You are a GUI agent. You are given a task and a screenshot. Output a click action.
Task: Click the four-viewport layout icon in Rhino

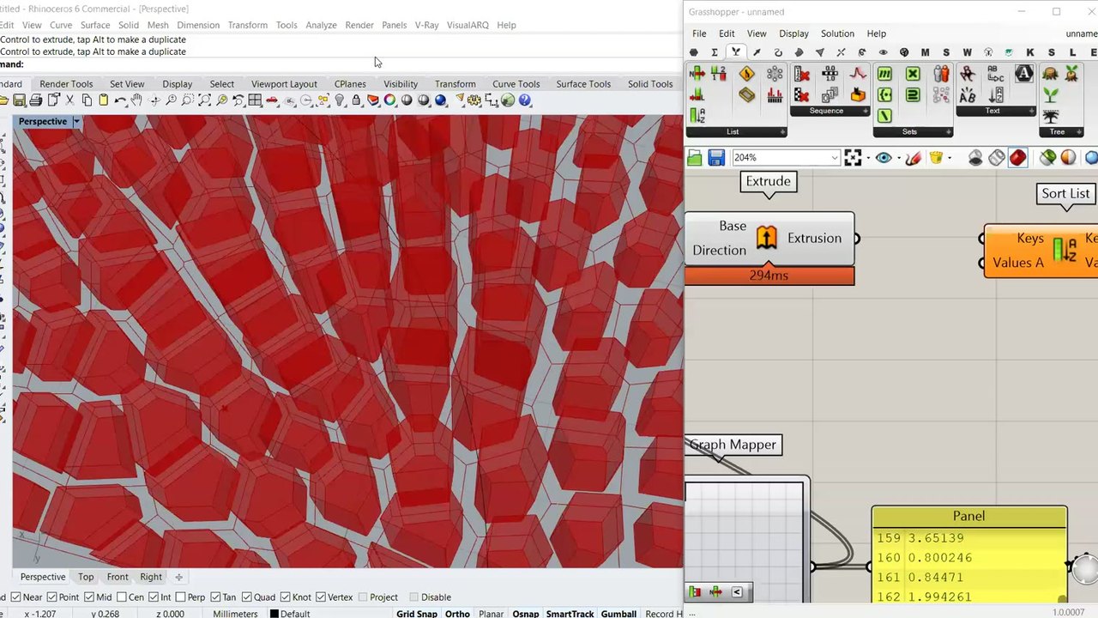[x=255, y=100]
